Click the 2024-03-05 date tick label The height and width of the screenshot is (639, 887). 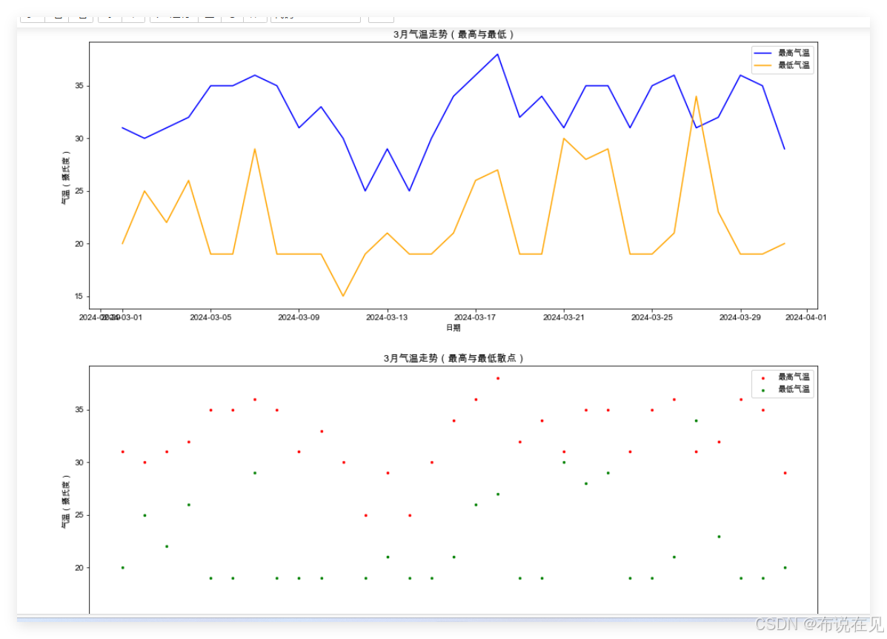click(x=210, y=317)
